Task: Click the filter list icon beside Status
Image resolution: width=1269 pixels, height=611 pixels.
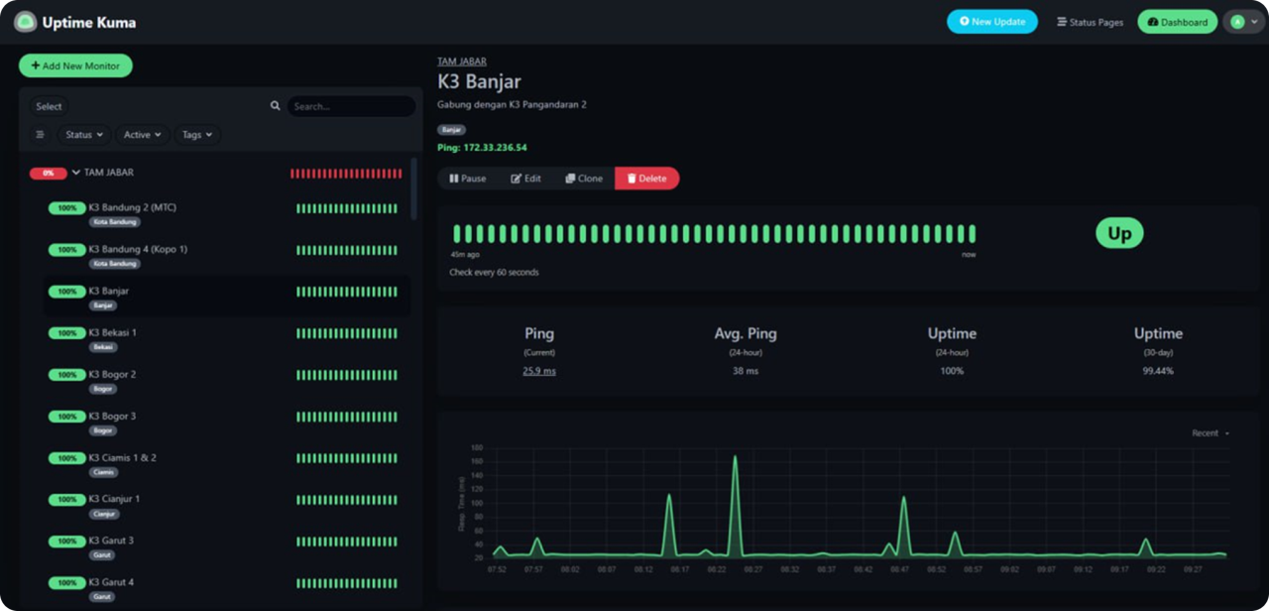Action: tap(40, 135)
